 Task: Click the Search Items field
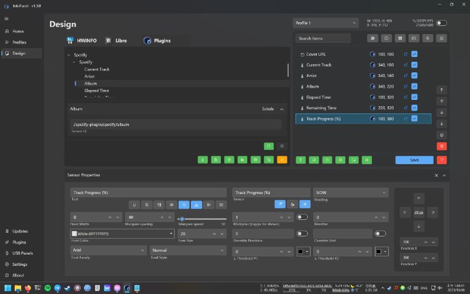coord(323,38)
